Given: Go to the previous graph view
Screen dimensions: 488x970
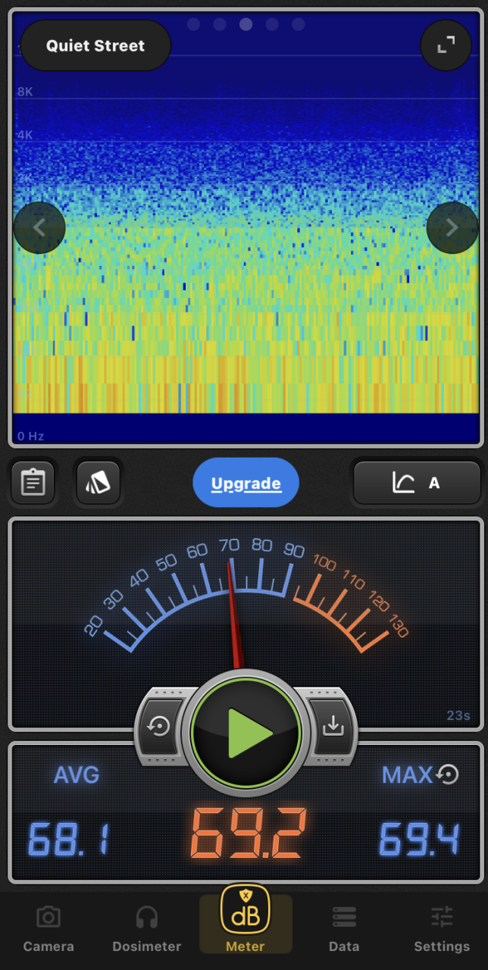Looking at the screenshot, I should (x=39, y=227).
